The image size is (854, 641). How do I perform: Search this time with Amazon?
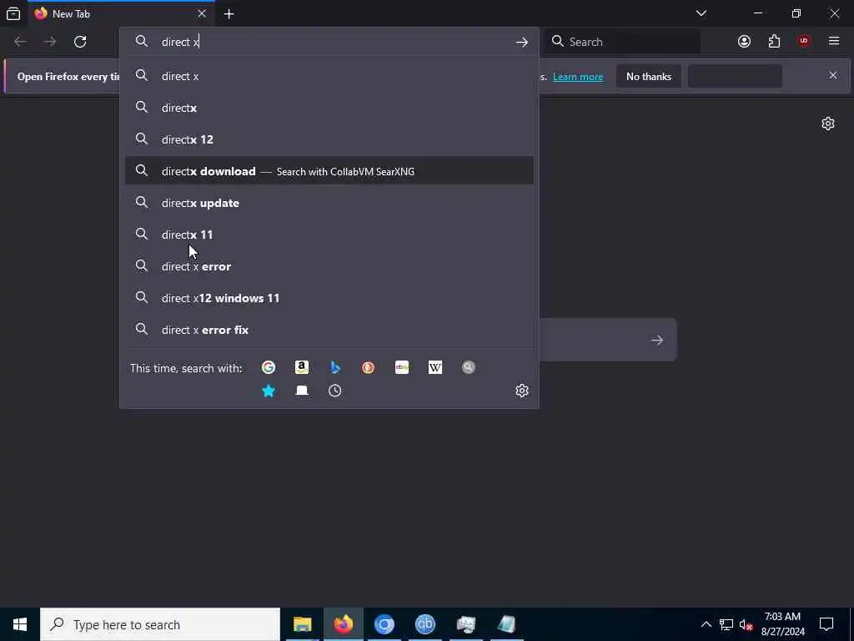click(x=302, y=367)
